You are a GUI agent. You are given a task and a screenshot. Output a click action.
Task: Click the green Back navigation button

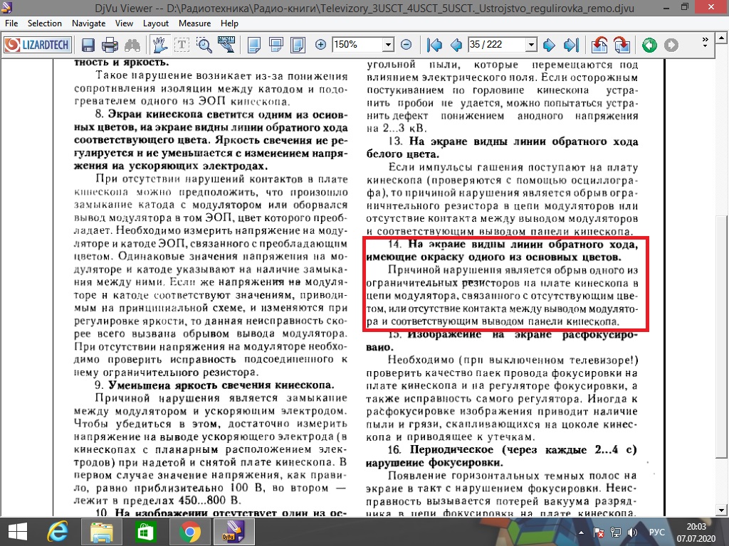[x=649, y=45]
